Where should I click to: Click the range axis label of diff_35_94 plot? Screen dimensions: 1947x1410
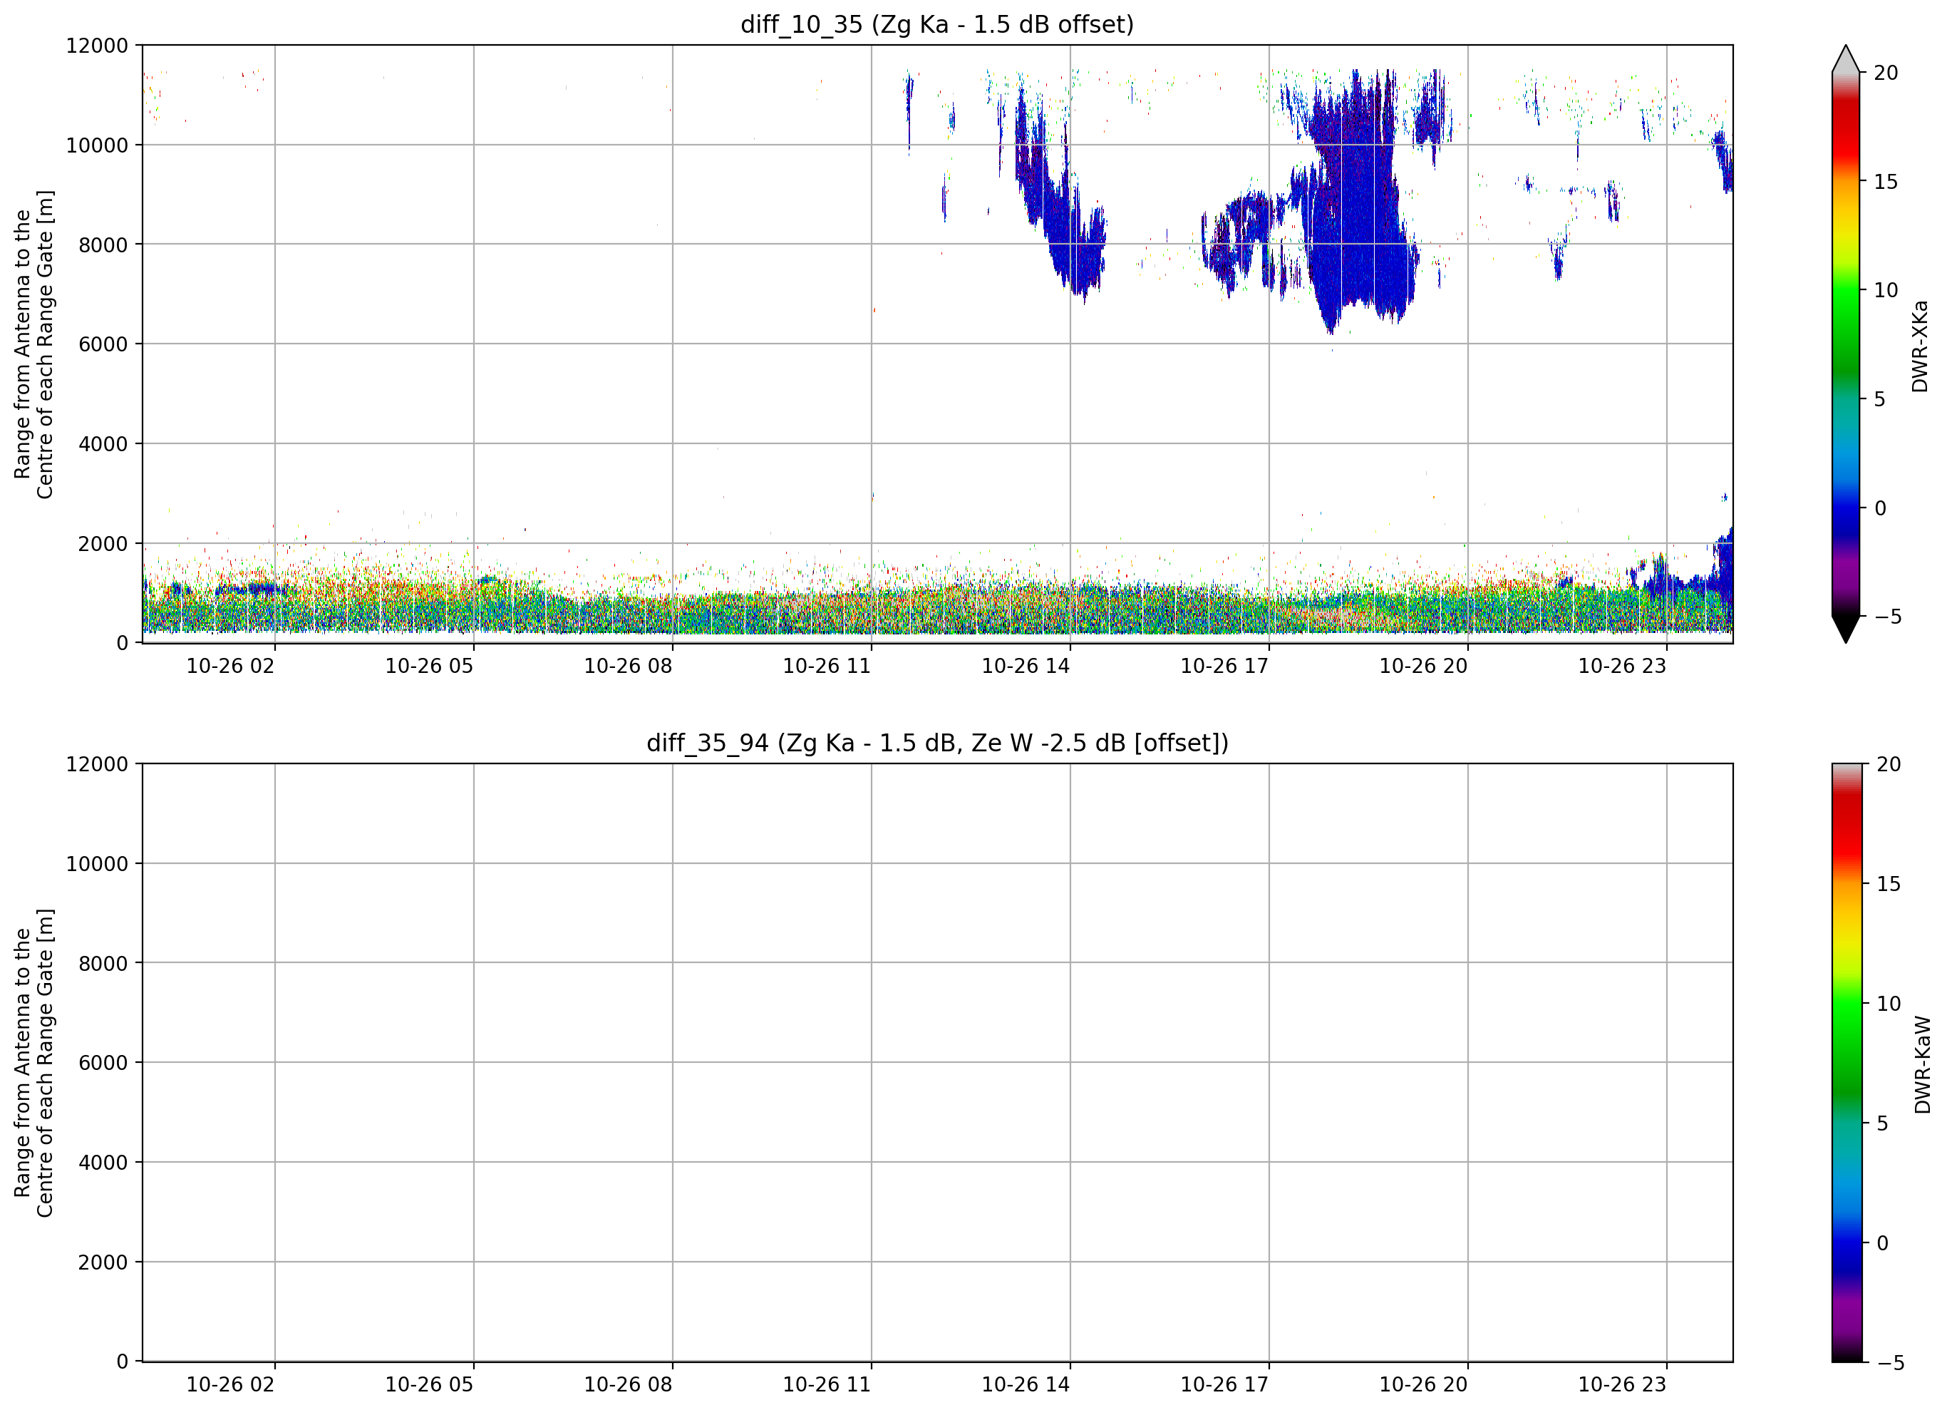click(x=33, y=1062)
